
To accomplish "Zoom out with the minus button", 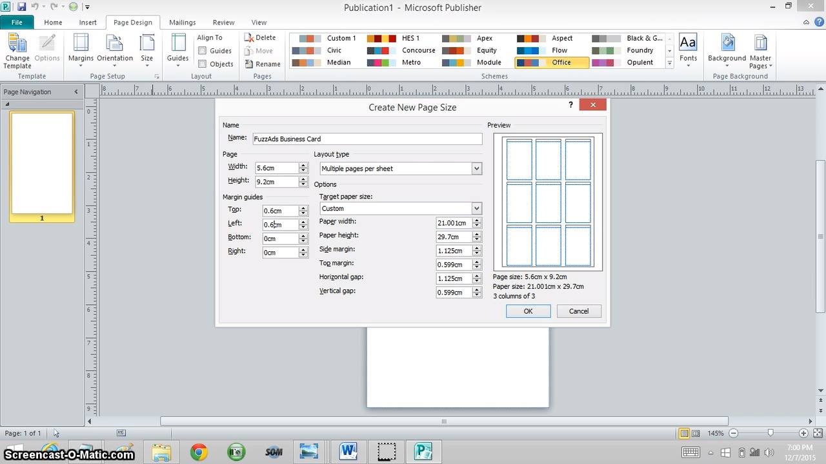I will click(734, 433).
